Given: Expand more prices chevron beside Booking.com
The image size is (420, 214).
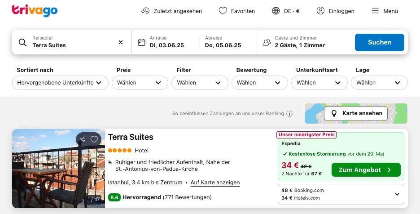Looking at the screenshot, I should coord(397,194).
